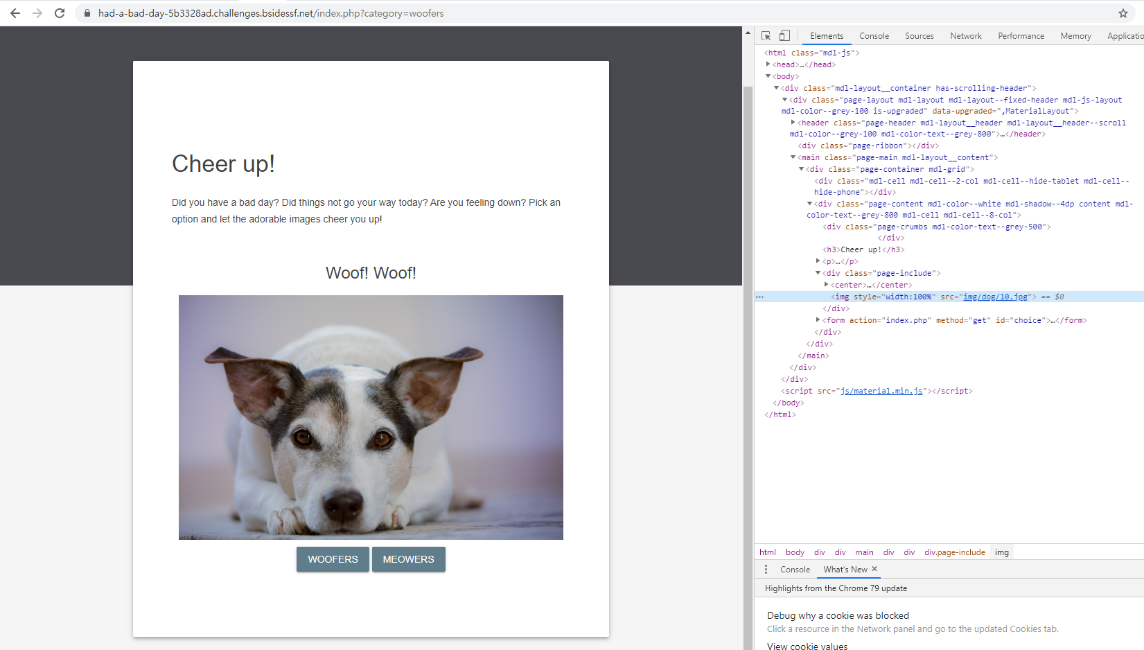This screenshot has width=1144, height=650.
Task: Click the img breadcrumb
Action: pos(1001,552)
